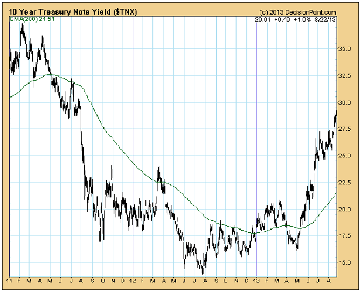Viewport: 361px width, 292px height.
Task: Select the 35.0 y-axis label
Action: click(x=345, y=49)
